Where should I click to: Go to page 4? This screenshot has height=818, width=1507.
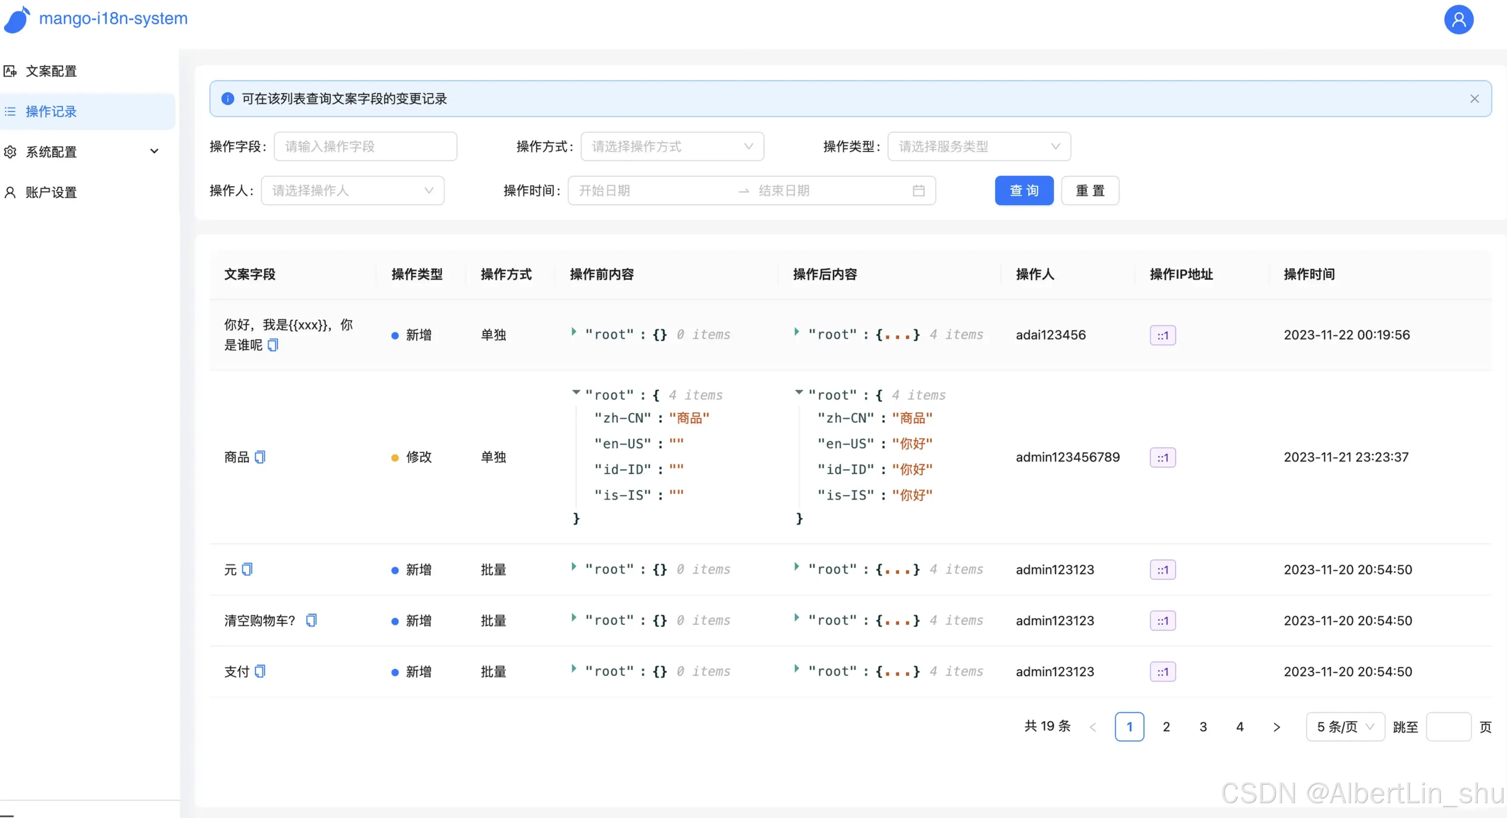(x=1240, y=727)
